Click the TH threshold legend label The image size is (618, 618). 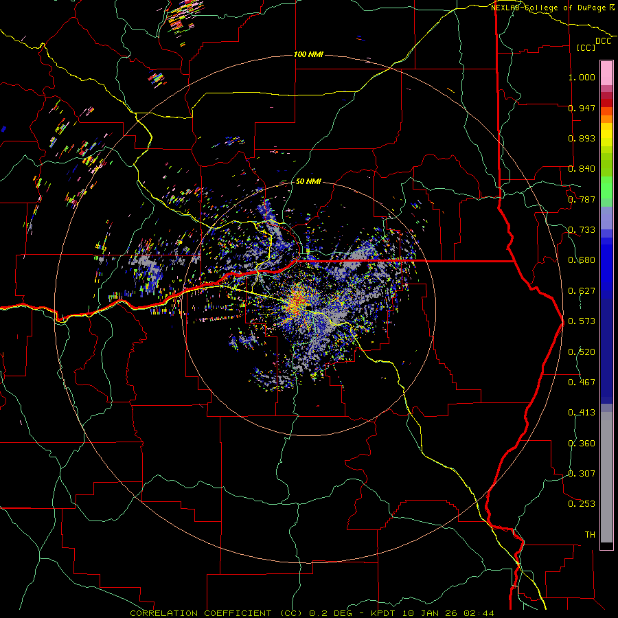pos(590,535)
